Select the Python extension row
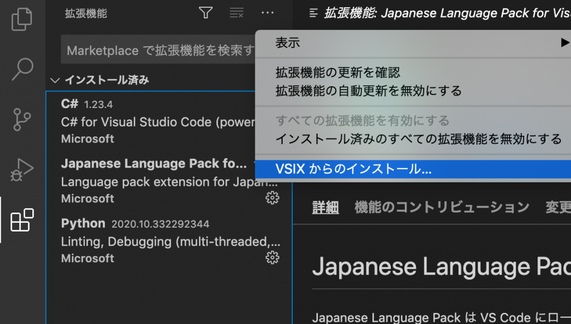The image size is (571, 324). pos(169,240)
